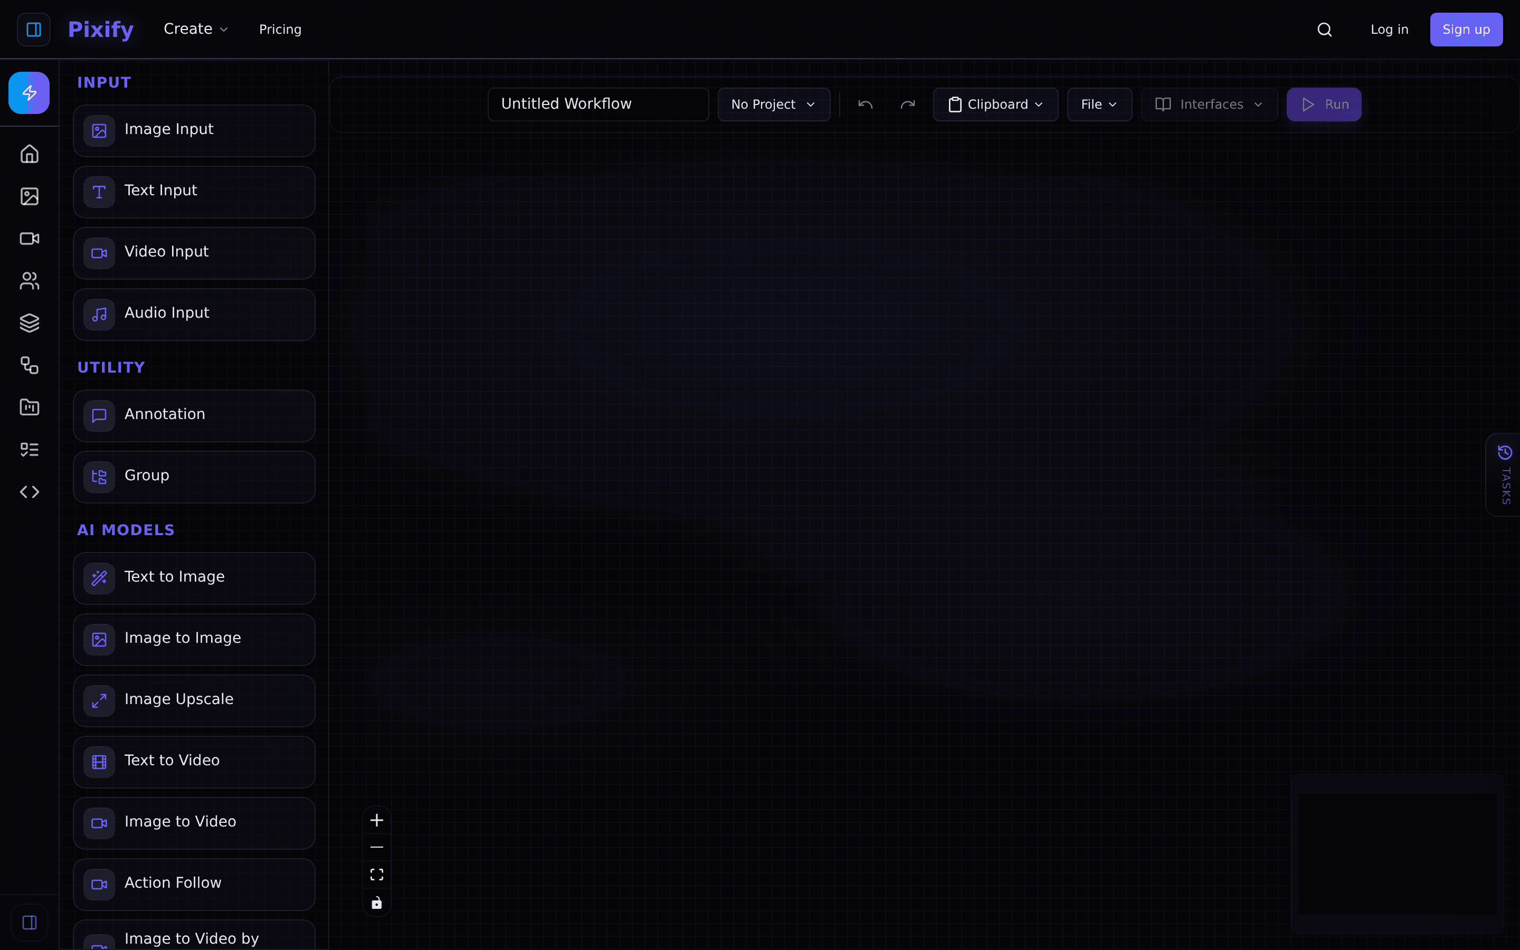Click the undo arrow in toolbar
Image resolution: width=1520 pixels, height=950 pixels.
pos(866,104)
